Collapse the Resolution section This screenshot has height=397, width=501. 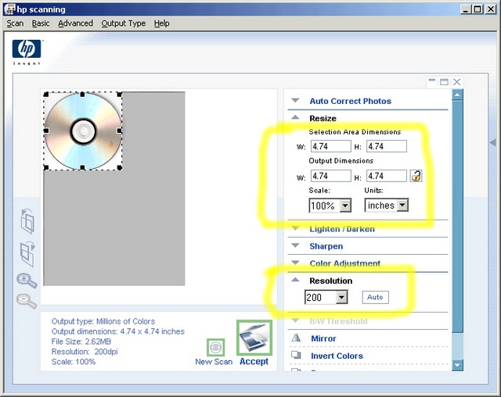(296, 280)
